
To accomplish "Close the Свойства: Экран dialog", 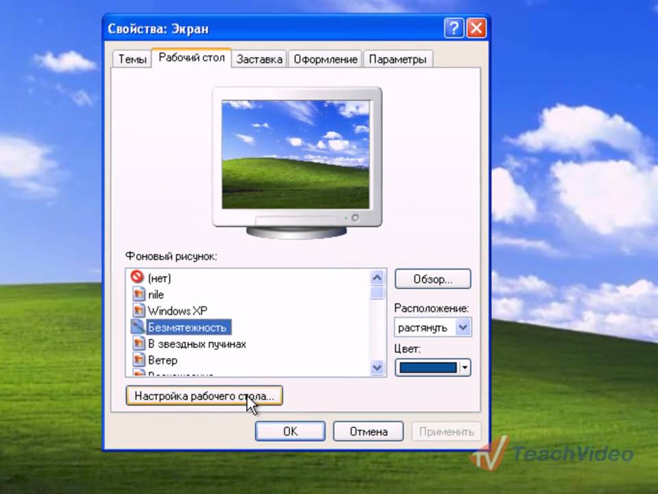I will tap(476, 29).
